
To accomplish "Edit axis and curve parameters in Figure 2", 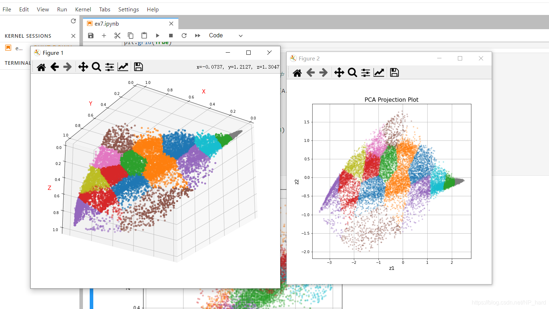I will [379, 73].
